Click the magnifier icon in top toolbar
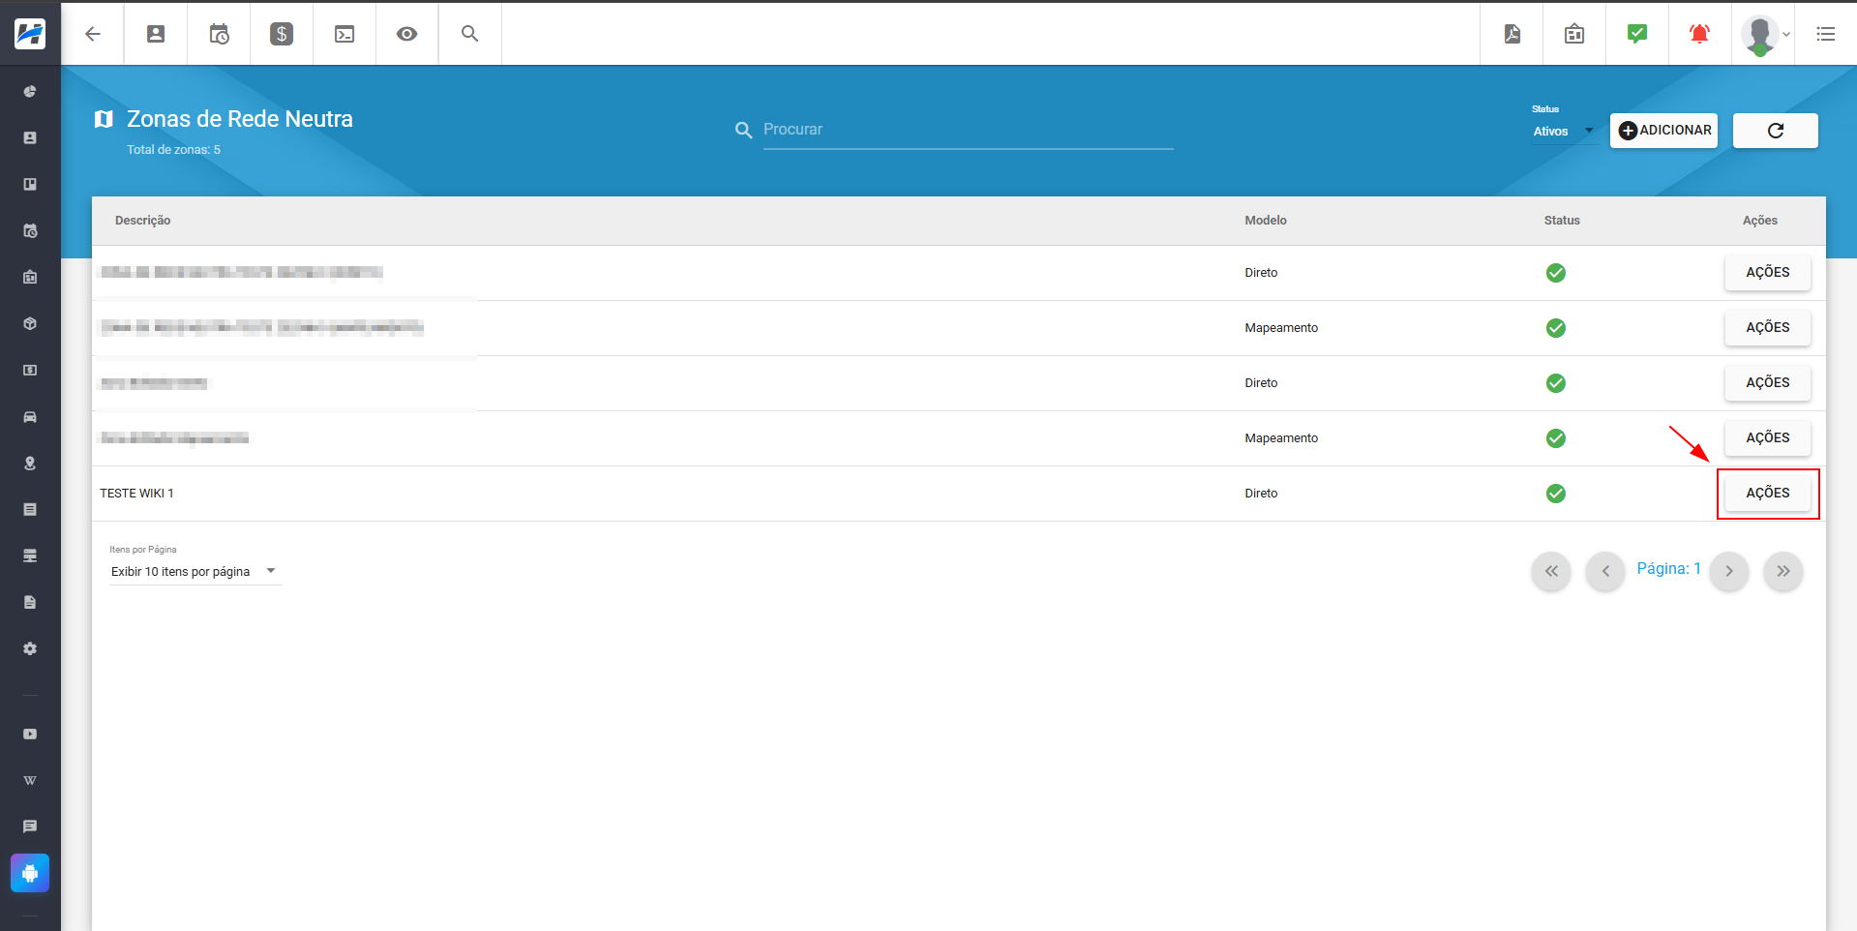 point(470,34)
